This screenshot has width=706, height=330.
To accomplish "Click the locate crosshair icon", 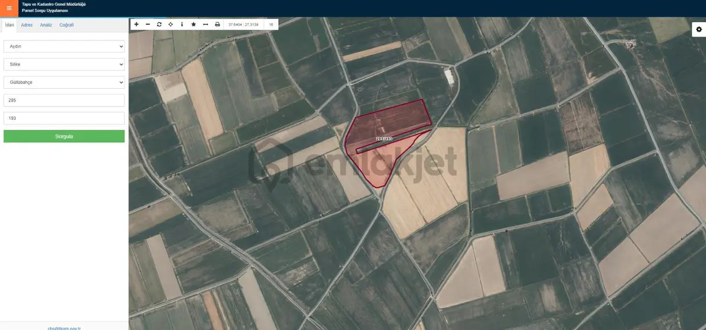I will (x=171, y=25).
